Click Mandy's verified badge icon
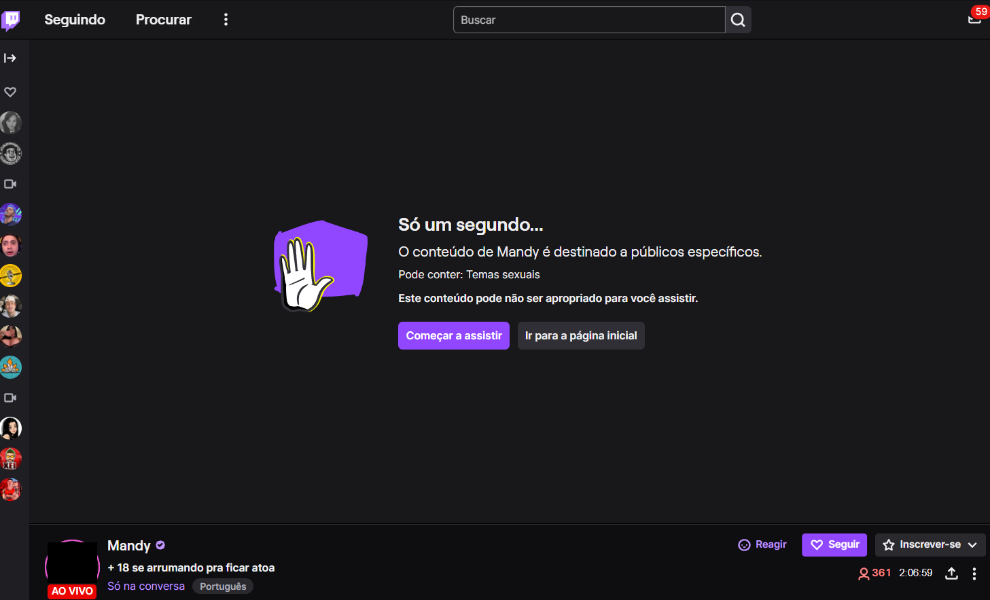 (x=160, y=545)
